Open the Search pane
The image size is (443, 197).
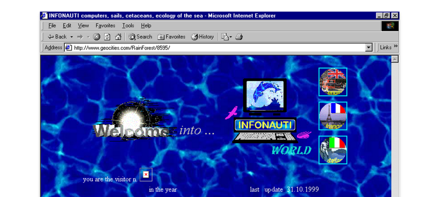[x=140, y=37]
